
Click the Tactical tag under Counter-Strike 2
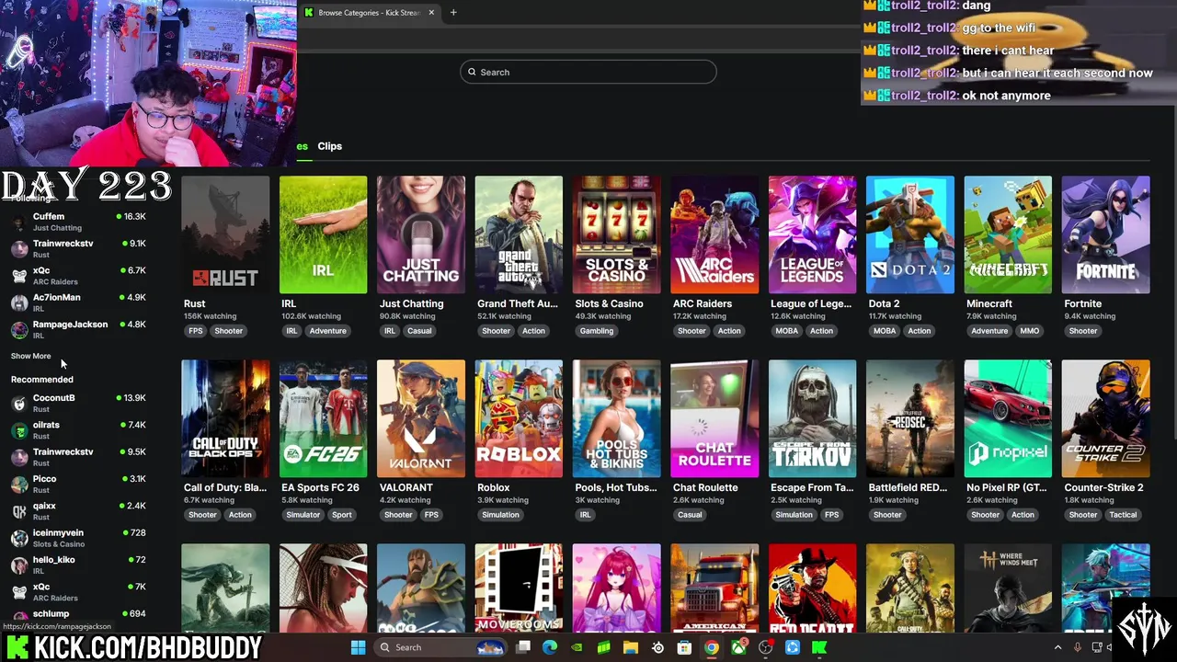(1123, 515)
